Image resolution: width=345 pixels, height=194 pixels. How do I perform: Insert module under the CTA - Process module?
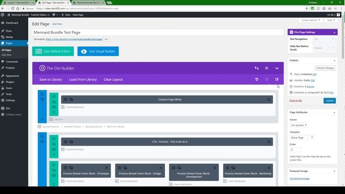pyautogui.click(x=72, y=149)
